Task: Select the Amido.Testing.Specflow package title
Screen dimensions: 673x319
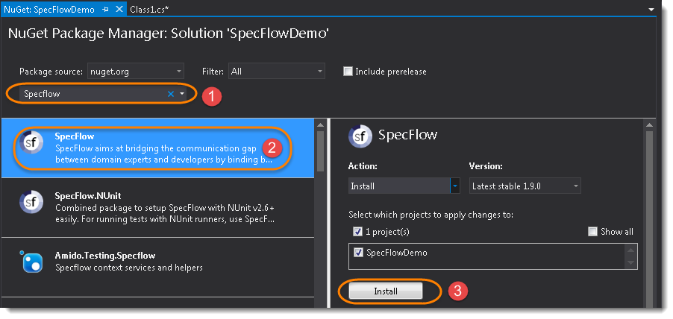Action: point(104,256)
